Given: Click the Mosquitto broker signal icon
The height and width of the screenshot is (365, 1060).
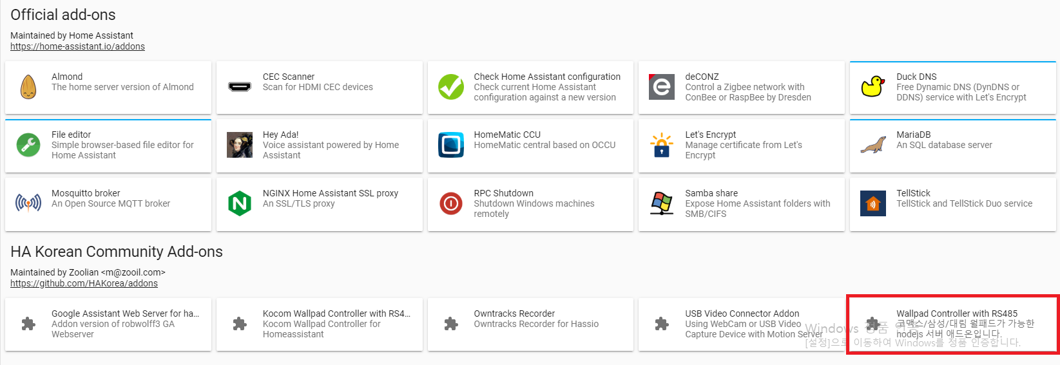Looking at the screenshot, I should click(x=28, y=203).
